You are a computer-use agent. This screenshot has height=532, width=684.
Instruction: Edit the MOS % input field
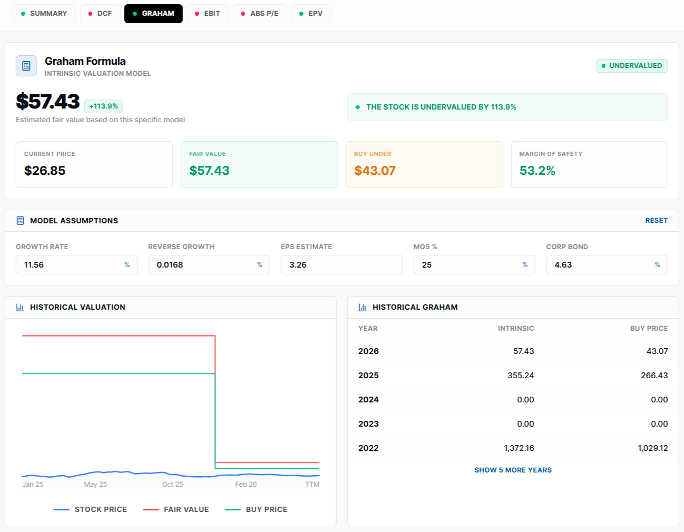pyautogui.click(x=474, y=264)
